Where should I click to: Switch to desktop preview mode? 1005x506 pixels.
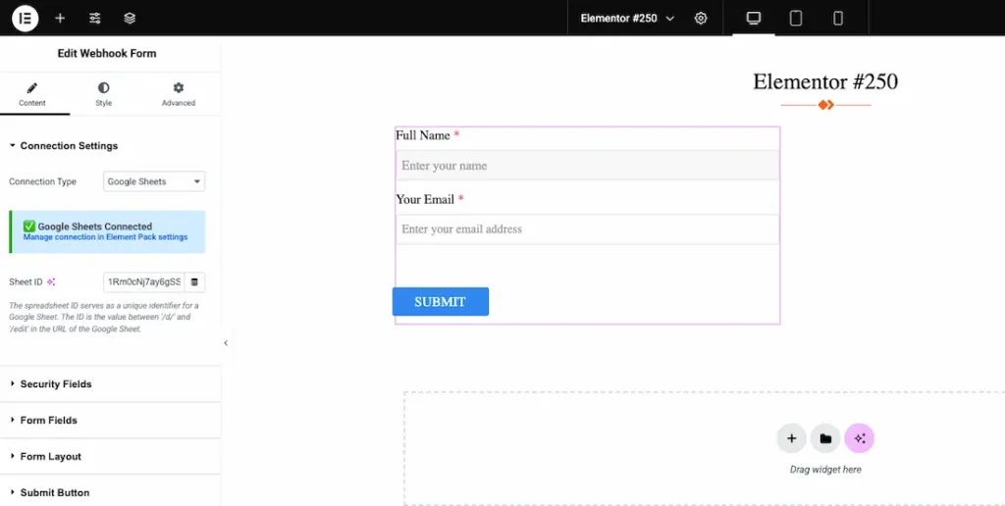tap(754, 18)
